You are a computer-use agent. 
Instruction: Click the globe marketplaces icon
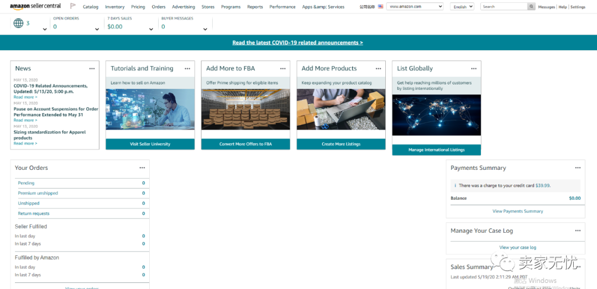(x=18, y=24)
